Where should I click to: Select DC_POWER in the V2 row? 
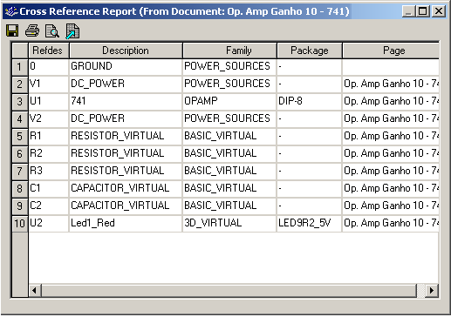point(126,119)
